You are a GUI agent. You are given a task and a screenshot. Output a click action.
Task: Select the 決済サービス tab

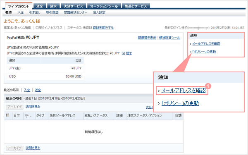[74, 6]
